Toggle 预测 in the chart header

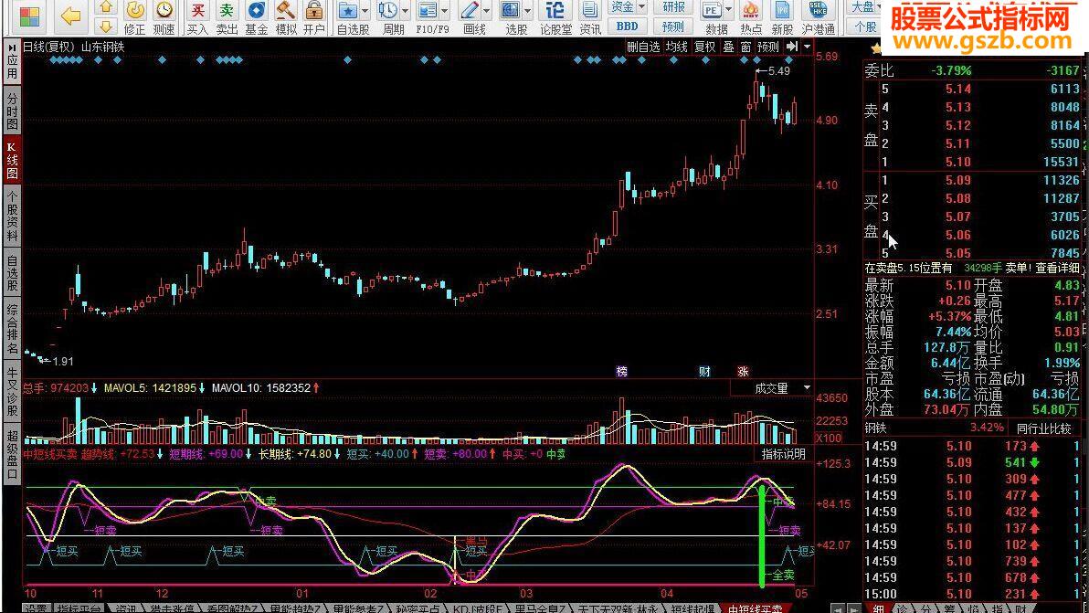pyautogui.click(x=768, y=47)
